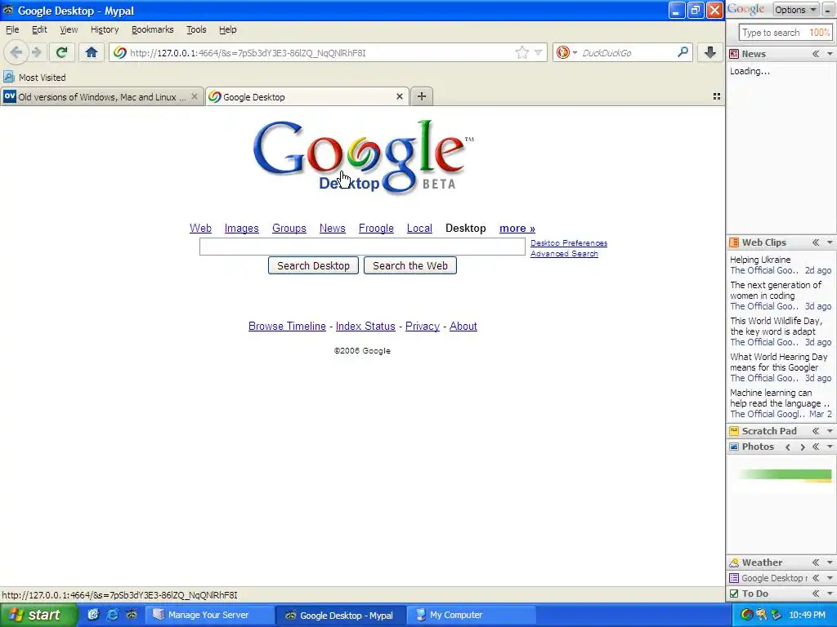Click the Google Desktop Beta logo
This screenshot has width=837, height=627.
coord(363,156)
